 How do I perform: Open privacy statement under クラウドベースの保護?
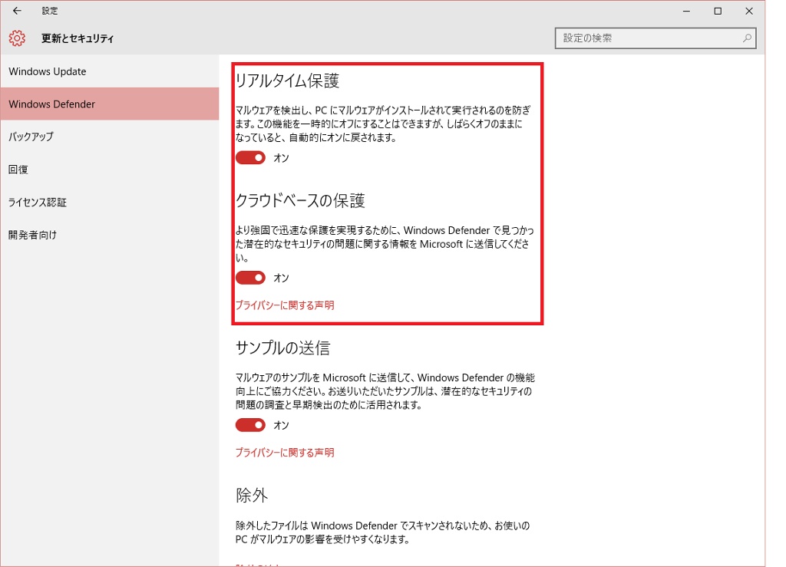point(285,305)
